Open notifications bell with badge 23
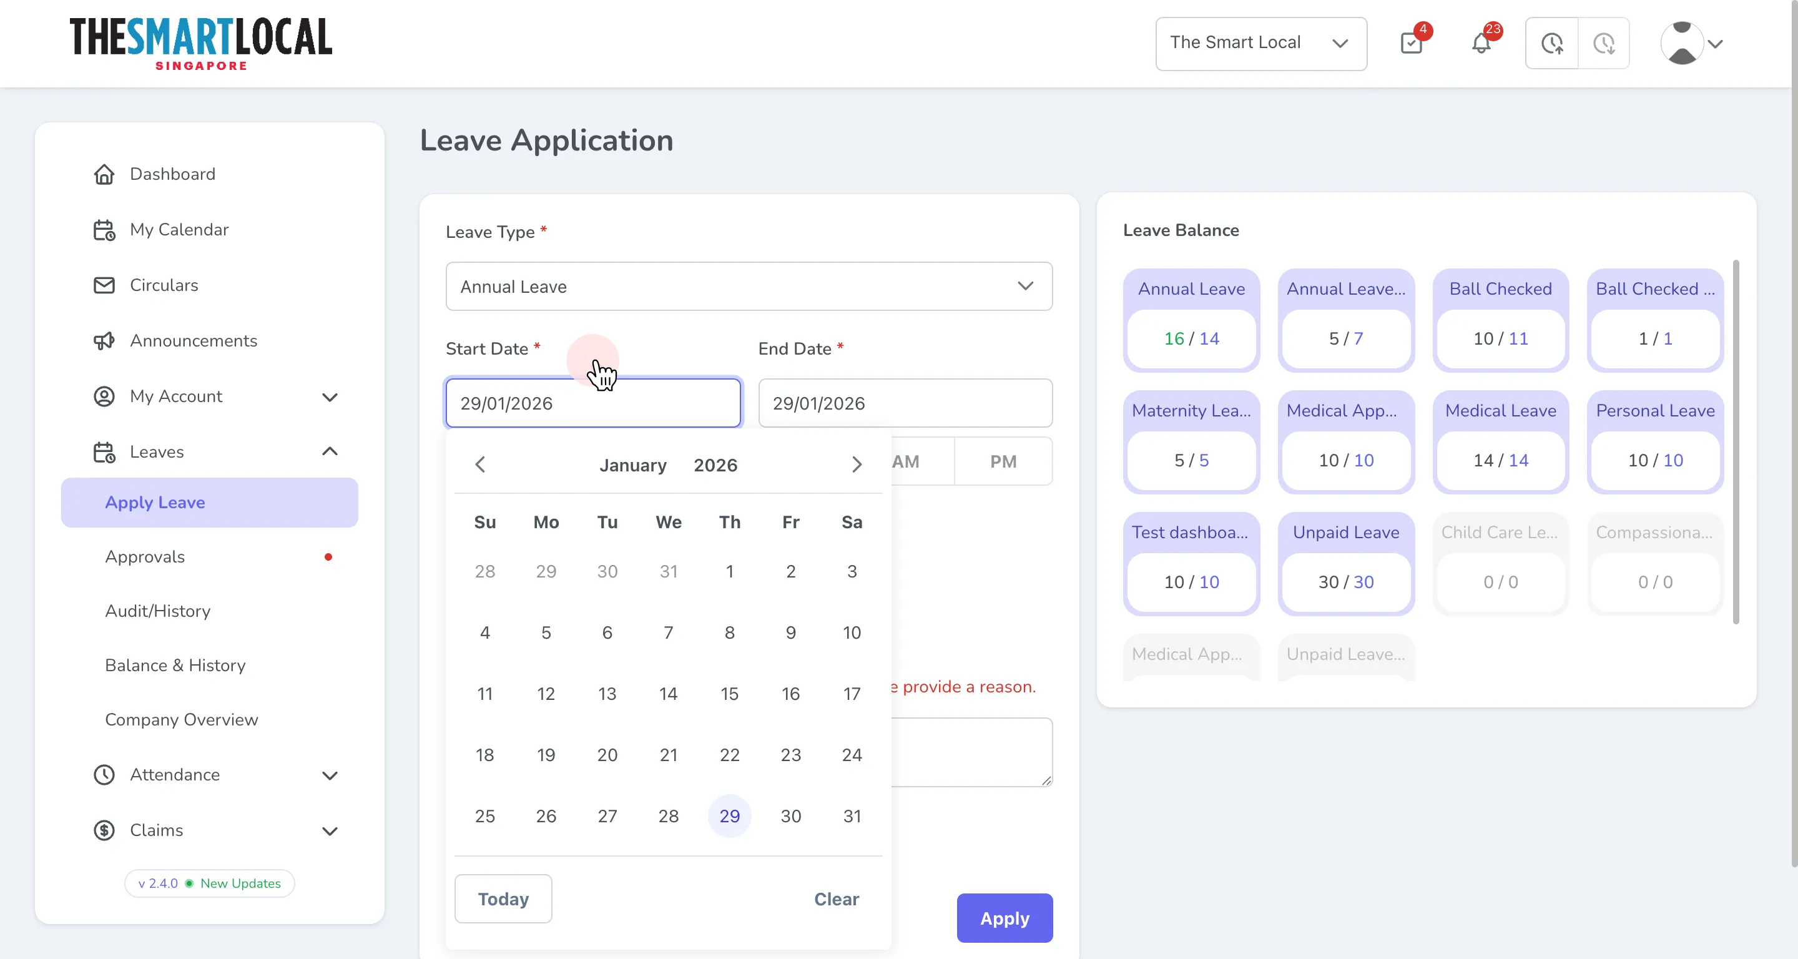1798x959 pixels. (x=1481, y=43)
